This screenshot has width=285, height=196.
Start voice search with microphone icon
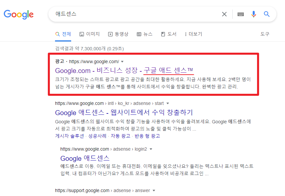[254, 14]
